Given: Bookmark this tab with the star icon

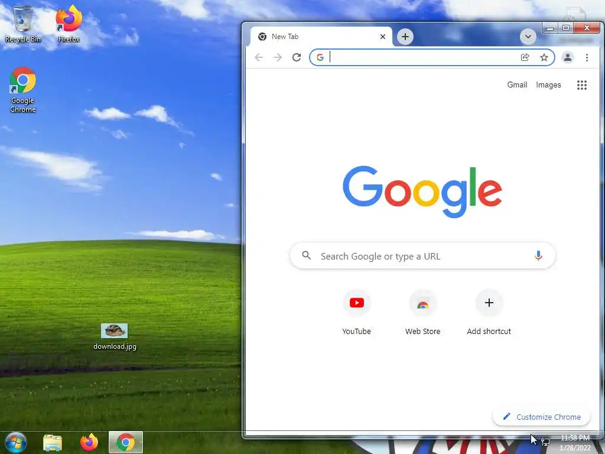Looking at the screenshot, I should tap(544, 57).
